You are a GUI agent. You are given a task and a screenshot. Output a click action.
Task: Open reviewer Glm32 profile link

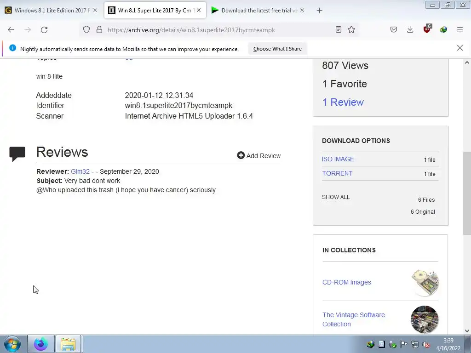click(x=80, y=171)
